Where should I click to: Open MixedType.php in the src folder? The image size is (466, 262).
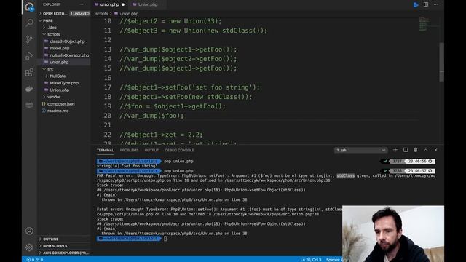pos(63,83)
